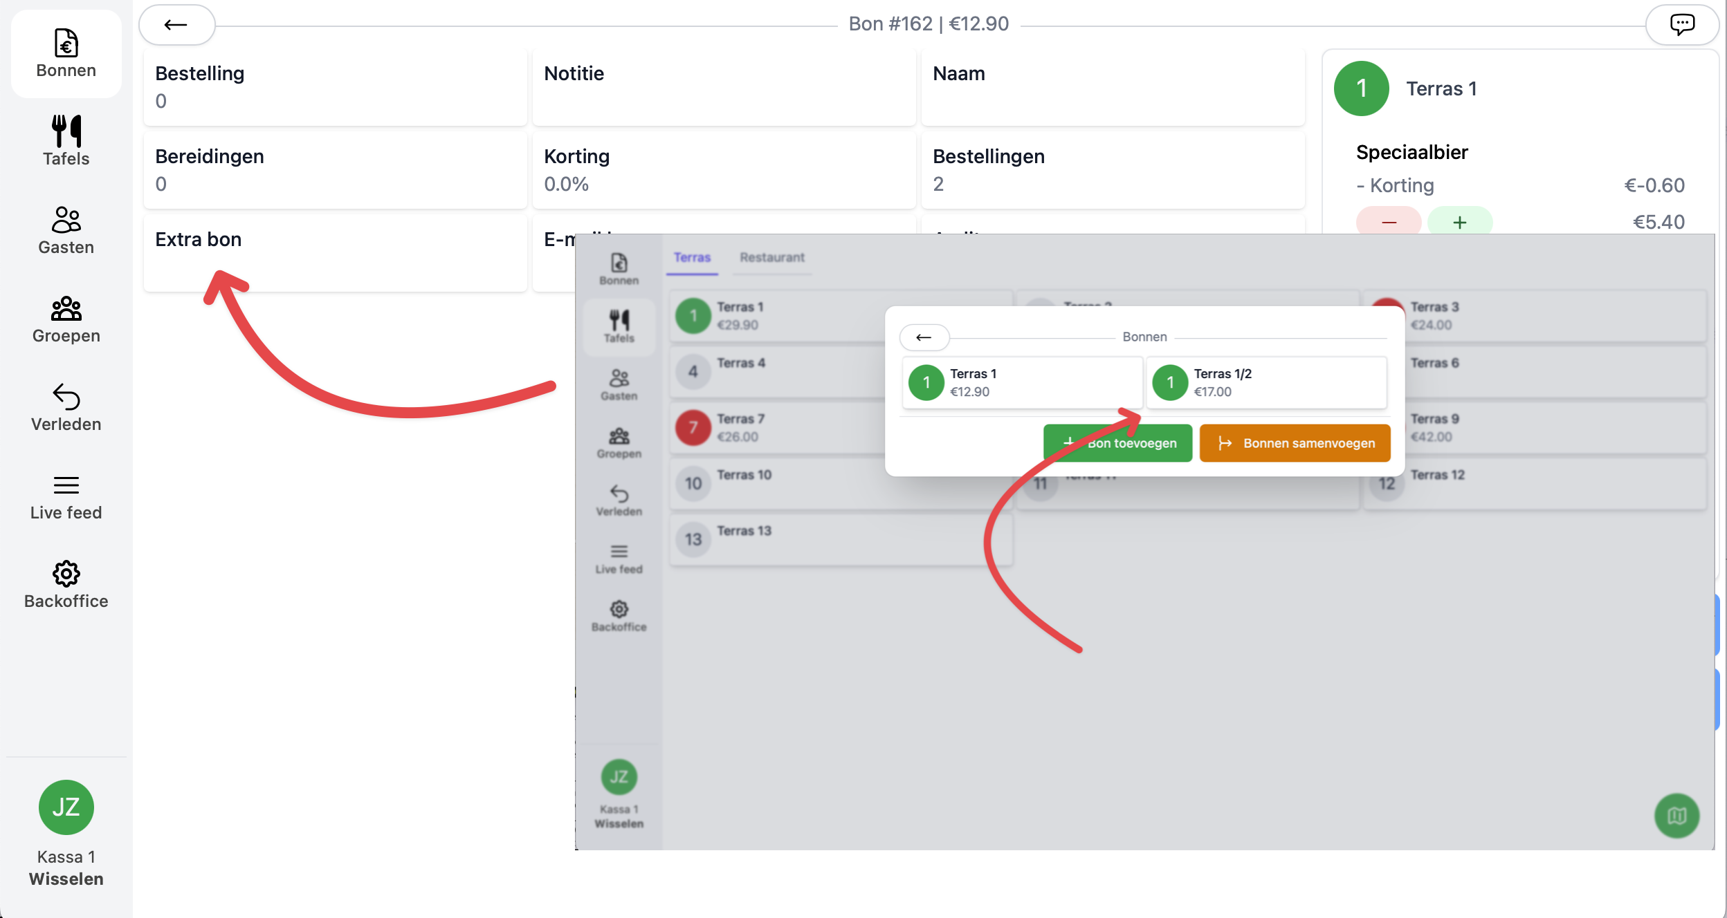Click the Notitie tile
Screen dimensions: 1727x918
tap(724, 87)
